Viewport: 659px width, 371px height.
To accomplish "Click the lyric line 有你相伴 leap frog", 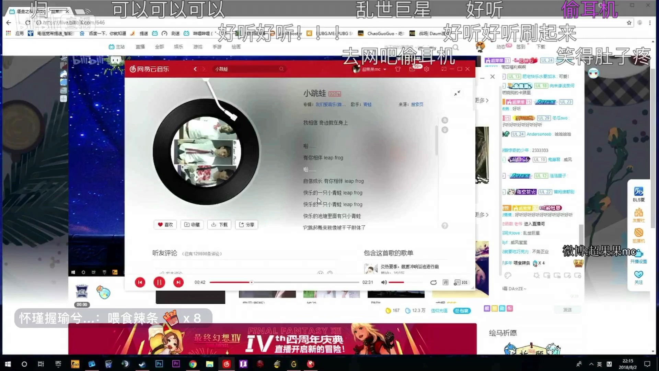I will [x=323, y=158].
